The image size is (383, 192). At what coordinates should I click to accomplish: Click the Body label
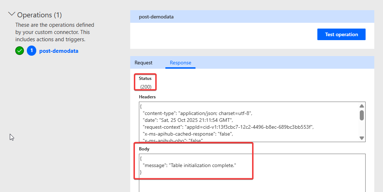click(144, 149)
